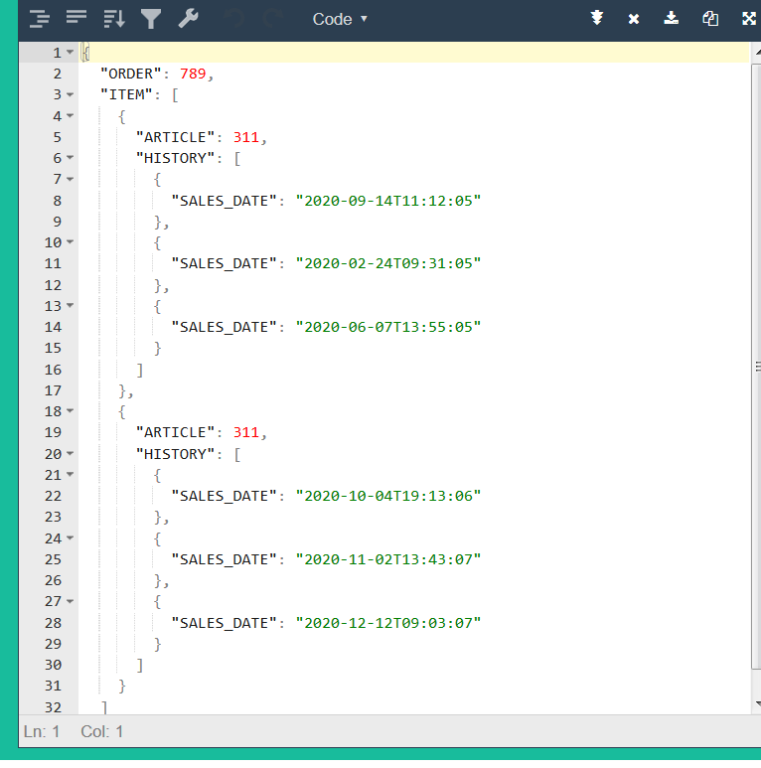
Task: Click the X clear icon in toolbar
Action: (634, 19)
